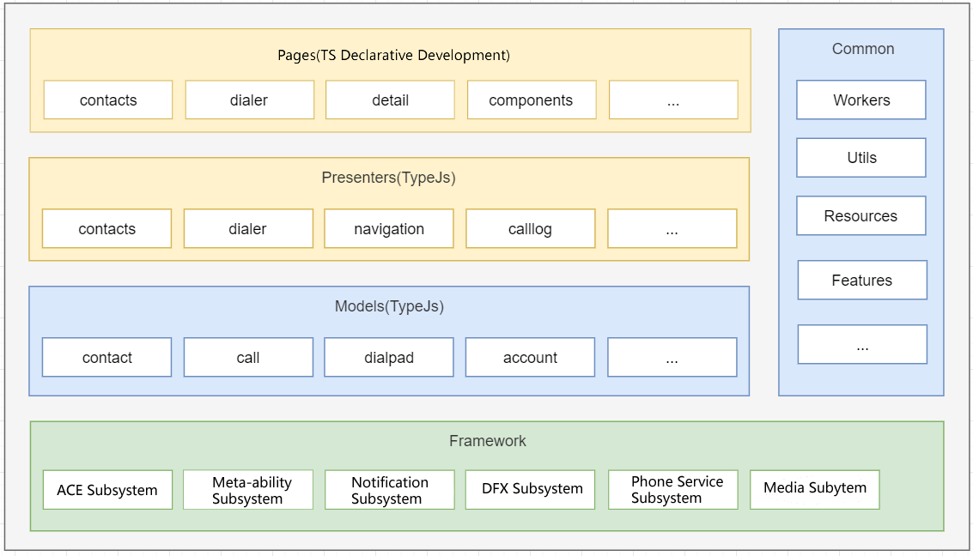Screen dimensions: 973x556
Task: Click the DFX Subsystem box
Action: pos(530,489)
